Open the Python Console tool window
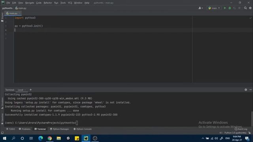Image resolution: width=253 pixels, height=142 pixels. pyautogui.click(x=83, y=129)
